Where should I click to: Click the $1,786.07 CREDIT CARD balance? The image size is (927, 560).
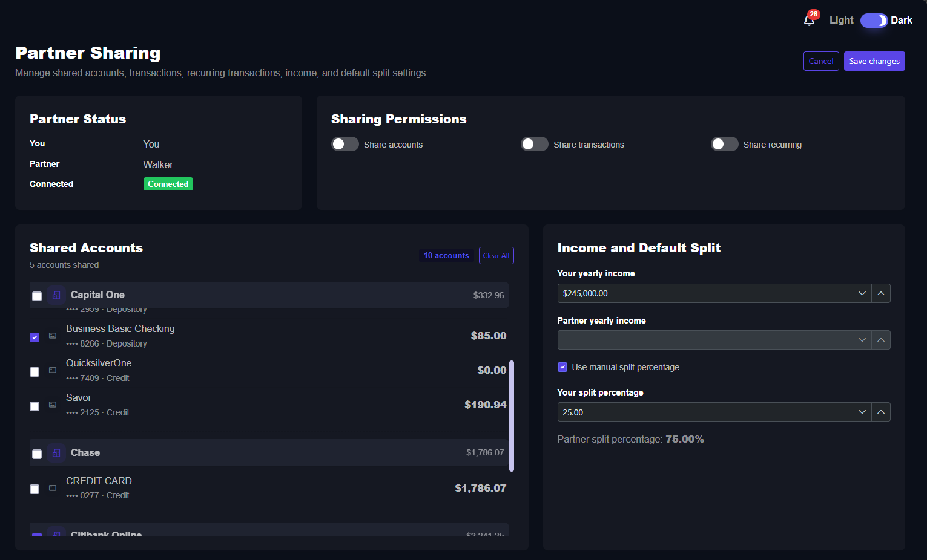coord(481,488)
